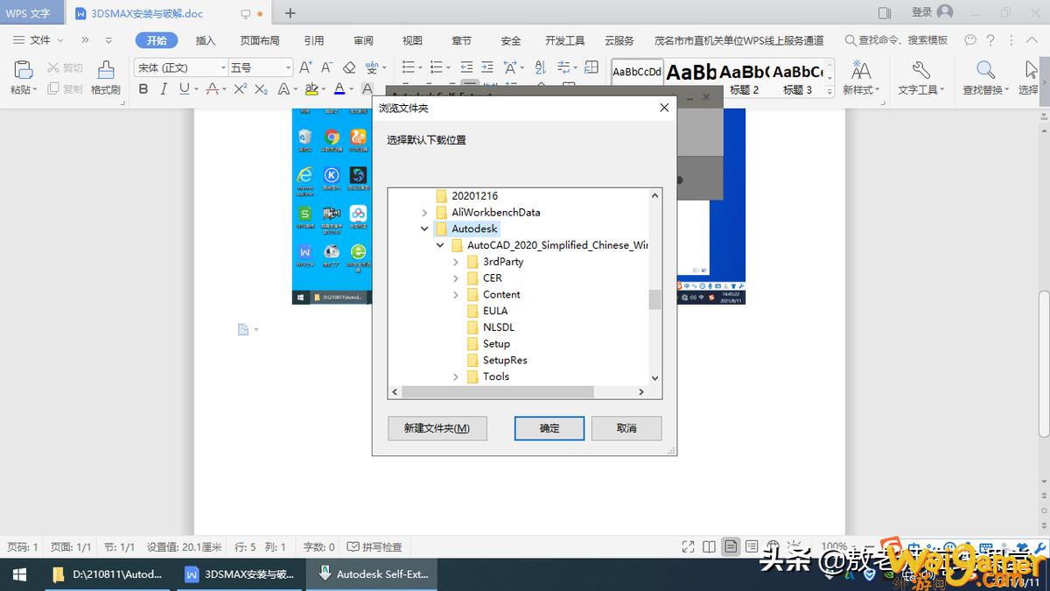Click the 确定 button
The height and width of the screenshot is (591, 1050).
coord(549,428)
